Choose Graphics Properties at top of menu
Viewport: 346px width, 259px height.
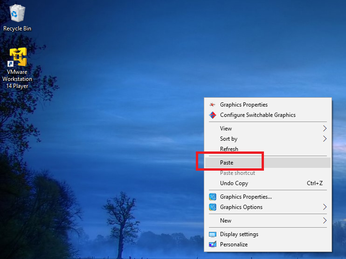[x=268, y=105]
